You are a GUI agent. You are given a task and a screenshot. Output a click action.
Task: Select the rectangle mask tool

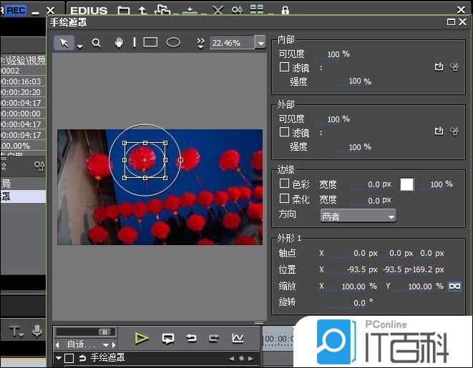[150, 43]
